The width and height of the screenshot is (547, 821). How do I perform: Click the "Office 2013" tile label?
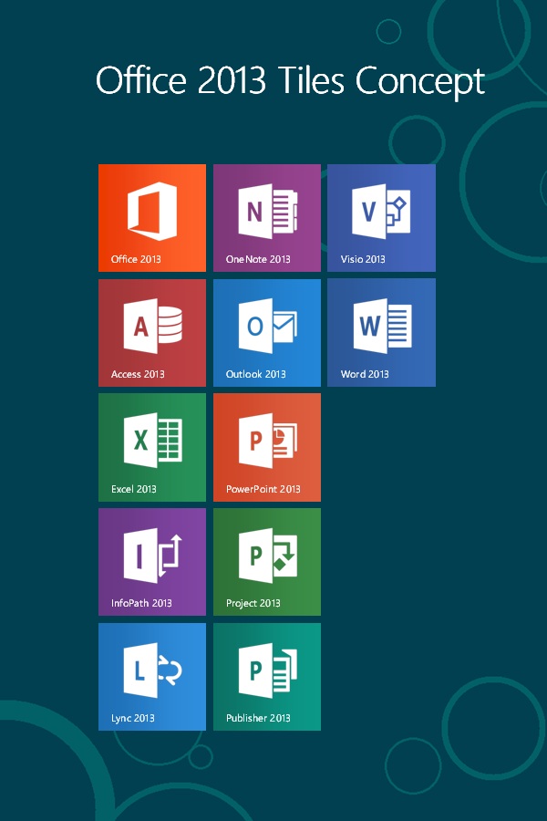[136, 259]
